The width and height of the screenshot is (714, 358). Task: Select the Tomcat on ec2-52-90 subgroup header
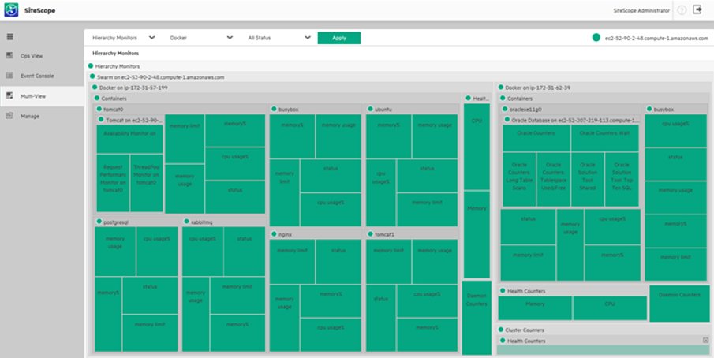coord(134,121)
